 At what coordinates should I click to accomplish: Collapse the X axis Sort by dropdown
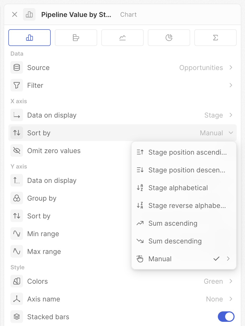(231, 133)
